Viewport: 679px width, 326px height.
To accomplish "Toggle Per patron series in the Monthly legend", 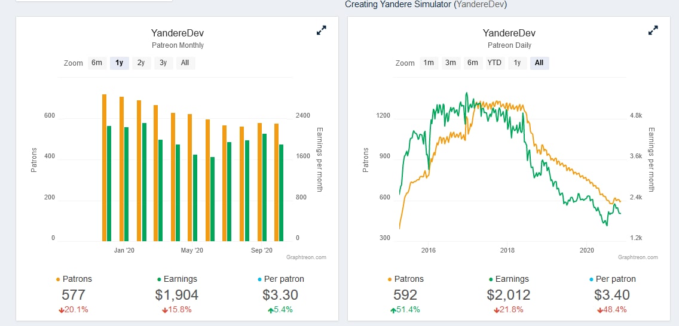I will coord(280,279).
